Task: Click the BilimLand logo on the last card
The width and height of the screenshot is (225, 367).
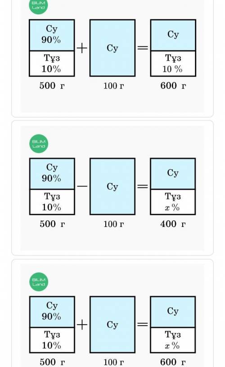Action: click(x=39, y=282)
